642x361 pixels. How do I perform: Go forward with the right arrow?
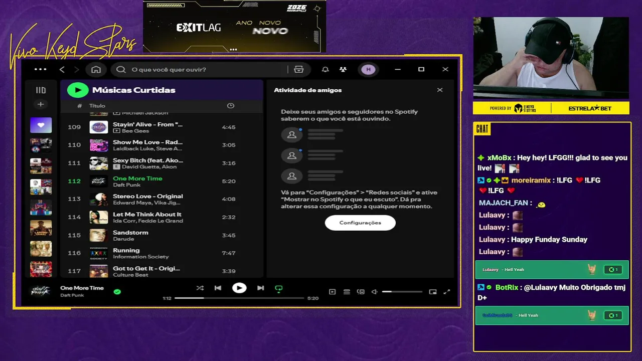coord(77,70)
